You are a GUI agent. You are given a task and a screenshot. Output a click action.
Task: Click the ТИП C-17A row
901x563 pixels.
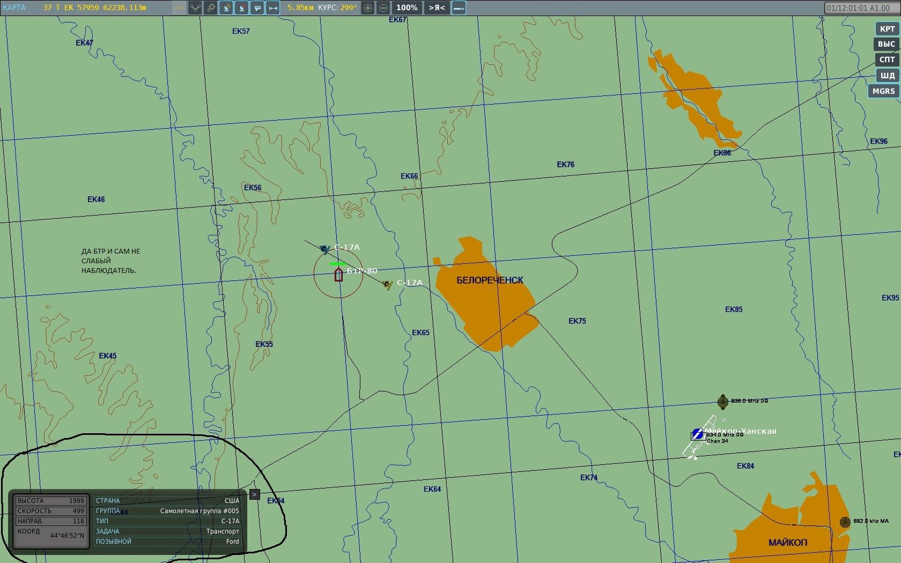[168, 521]
